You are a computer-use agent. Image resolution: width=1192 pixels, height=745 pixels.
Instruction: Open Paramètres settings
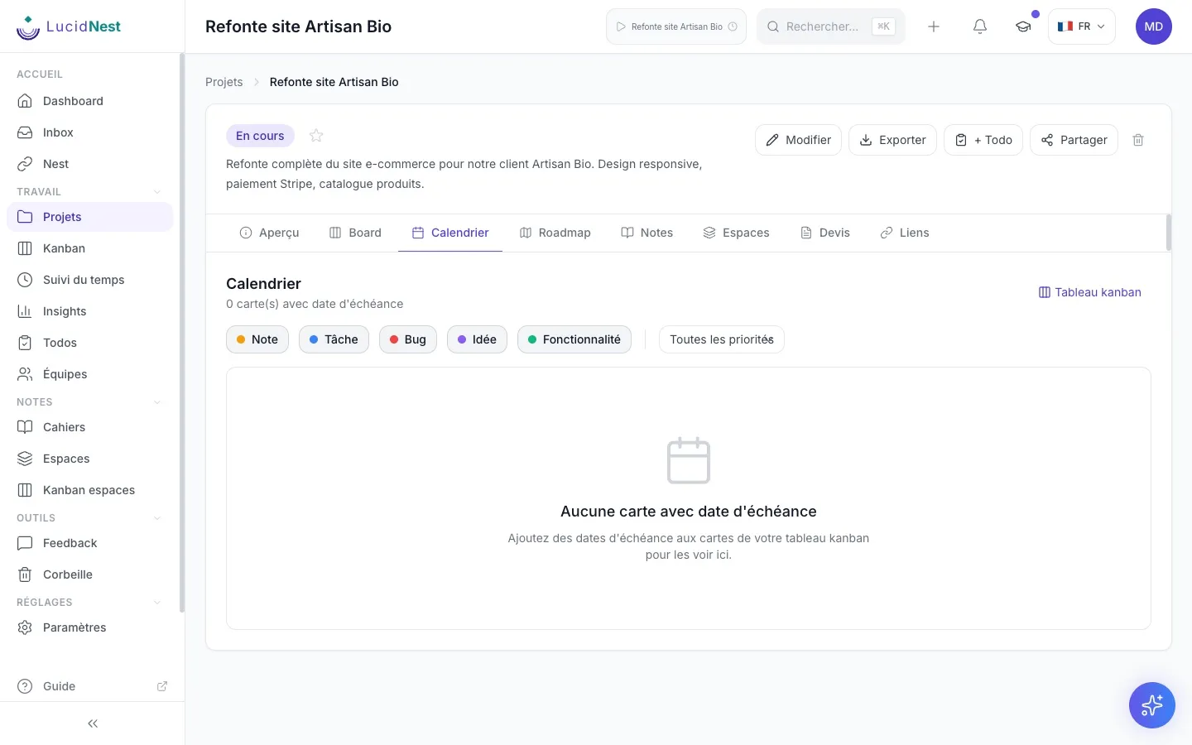coord(89,627)
